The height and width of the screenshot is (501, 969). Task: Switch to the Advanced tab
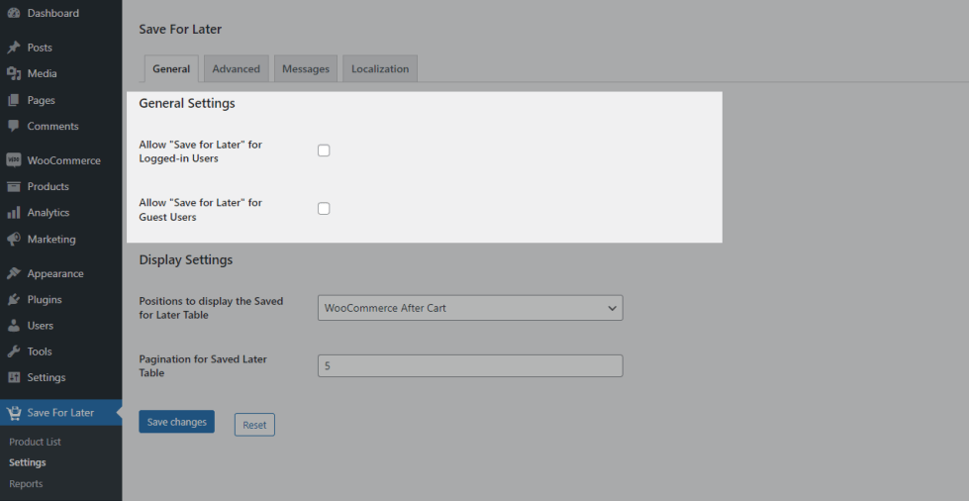click(237, 68)
